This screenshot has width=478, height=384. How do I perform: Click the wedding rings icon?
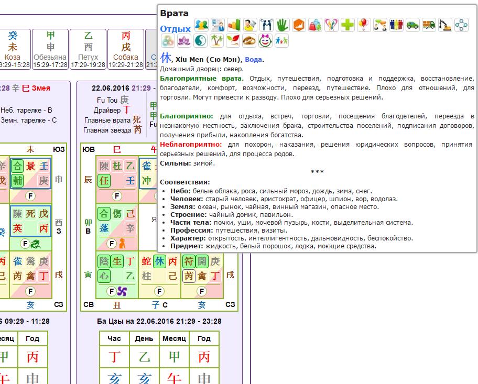tap(249, 40)
